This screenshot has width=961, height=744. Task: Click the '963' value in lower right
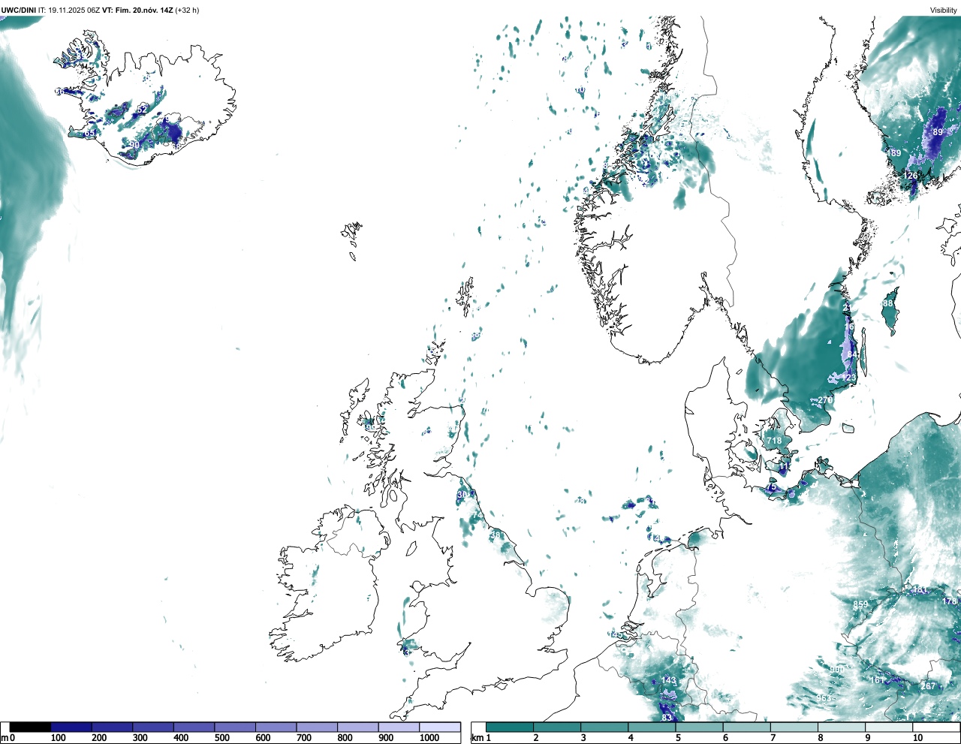pos(824,698)
